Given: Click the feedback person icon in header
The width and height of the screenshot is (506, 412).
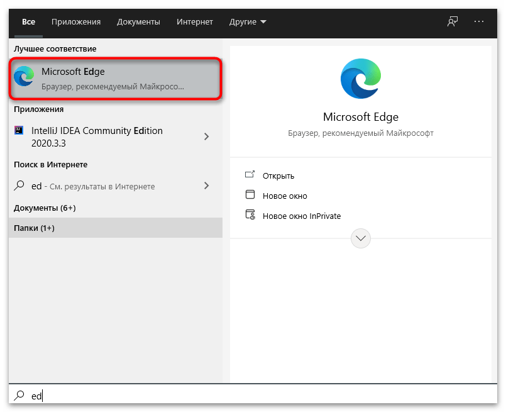Looking at the screenshot, I should 452,21.
